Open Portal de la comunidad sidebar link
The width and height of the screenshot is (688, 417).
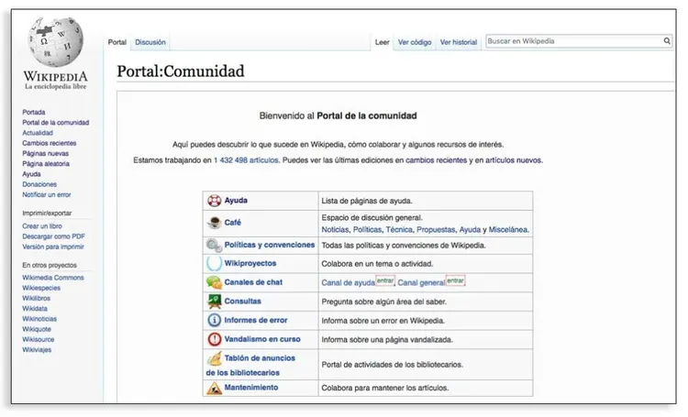[x=56, y=122]
